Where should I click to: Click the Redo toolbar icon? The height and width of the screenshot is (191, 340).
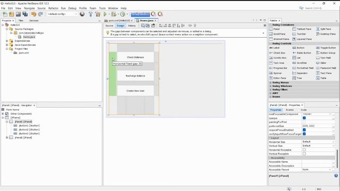tap(40, 14)
